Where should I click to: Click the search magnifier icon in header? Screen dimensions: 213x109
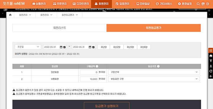click(x=198, y=4)
